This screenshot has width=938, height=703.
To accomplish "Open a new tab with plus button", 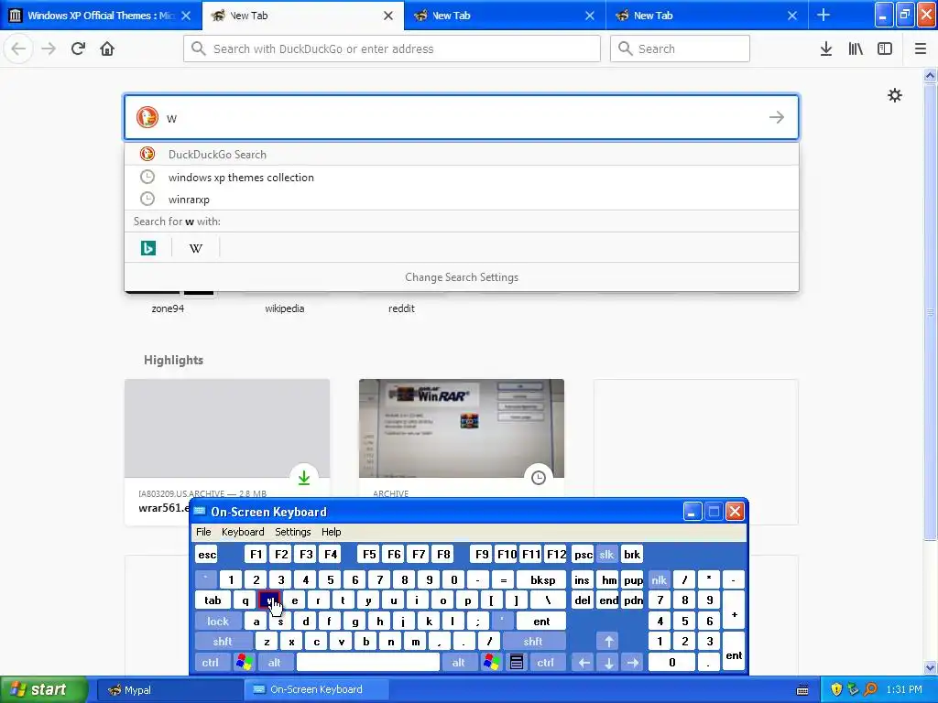I will (x=823, y=15).
